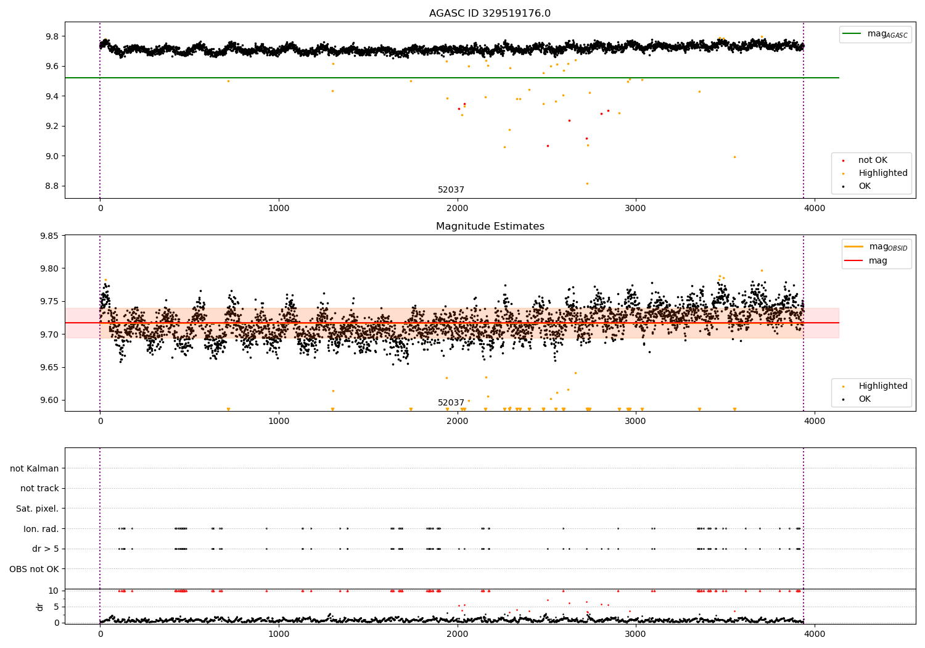
Task: Click the 52037 label in middle plot
Action: tap(451, 403)
